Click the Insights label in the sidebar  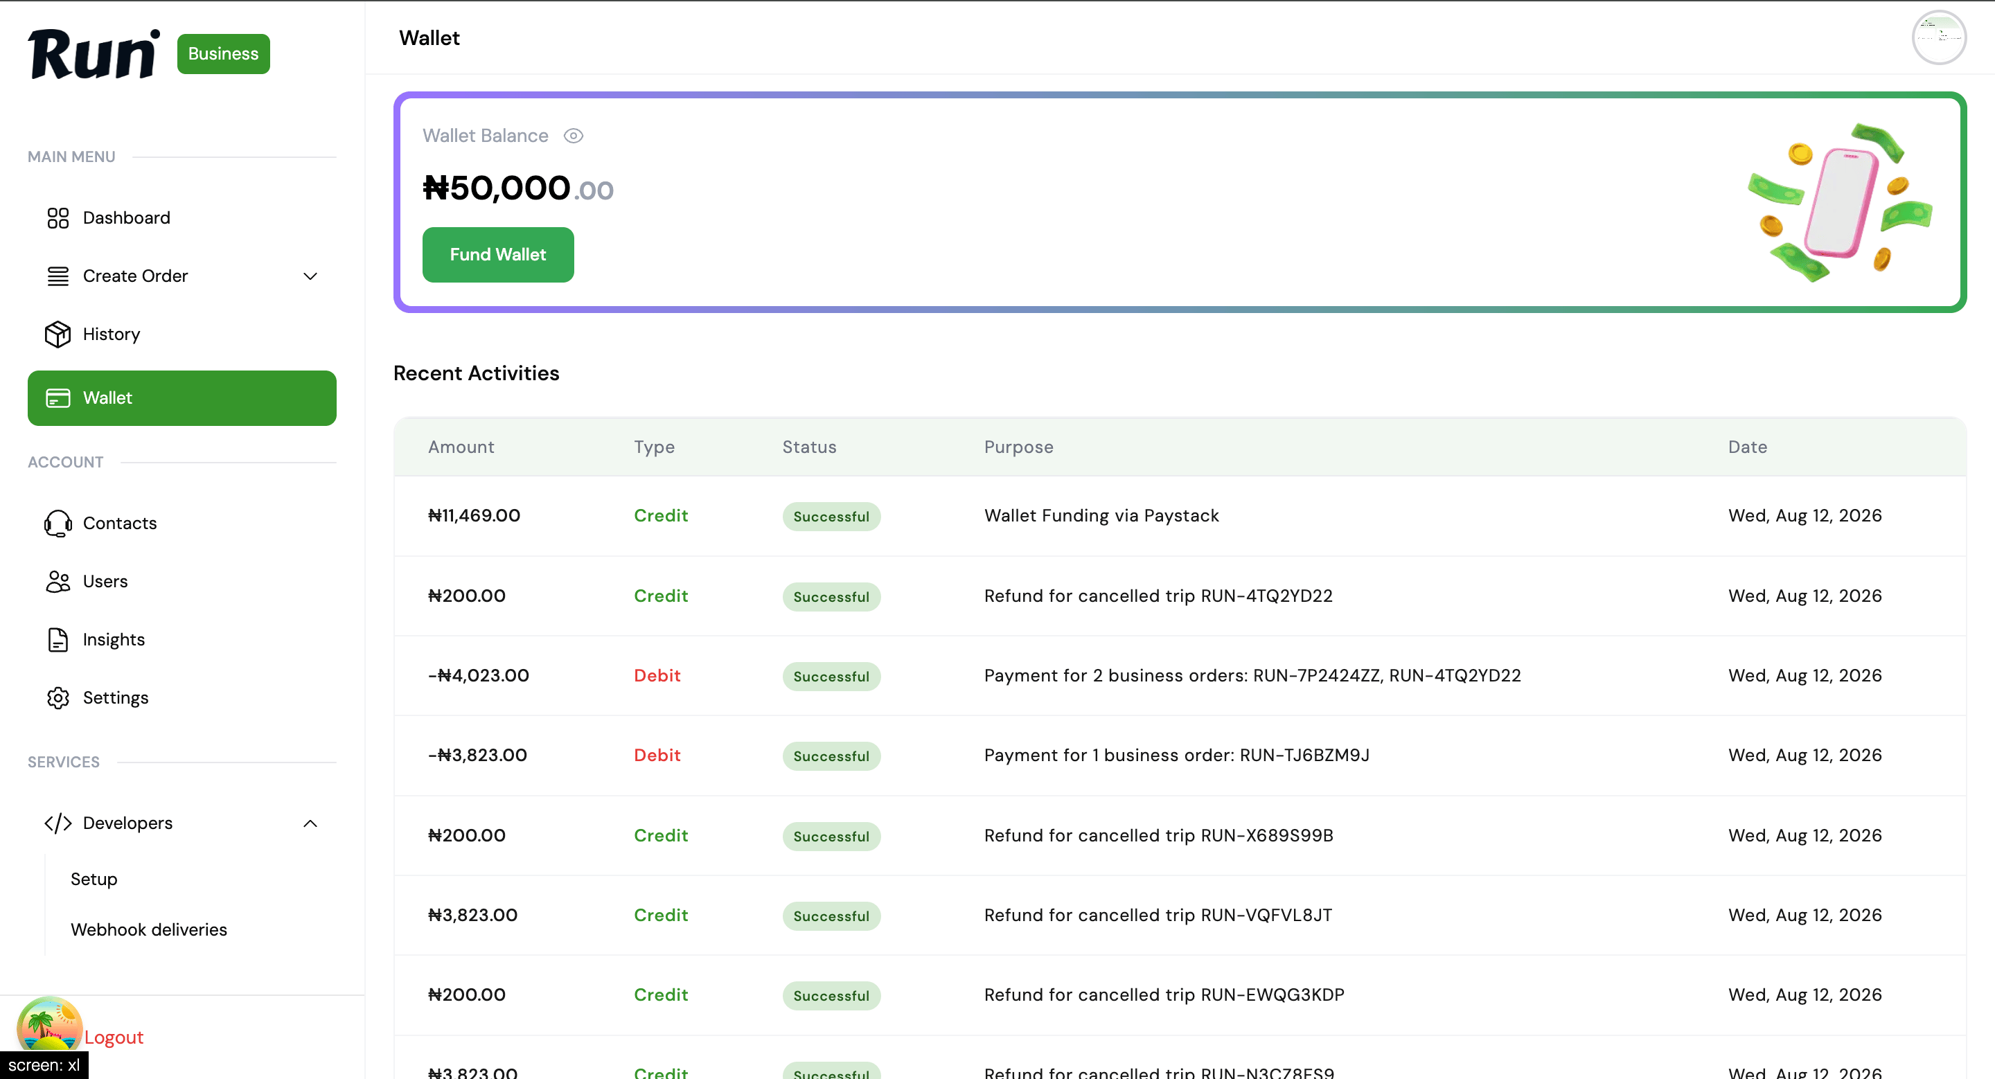[114, 639]
